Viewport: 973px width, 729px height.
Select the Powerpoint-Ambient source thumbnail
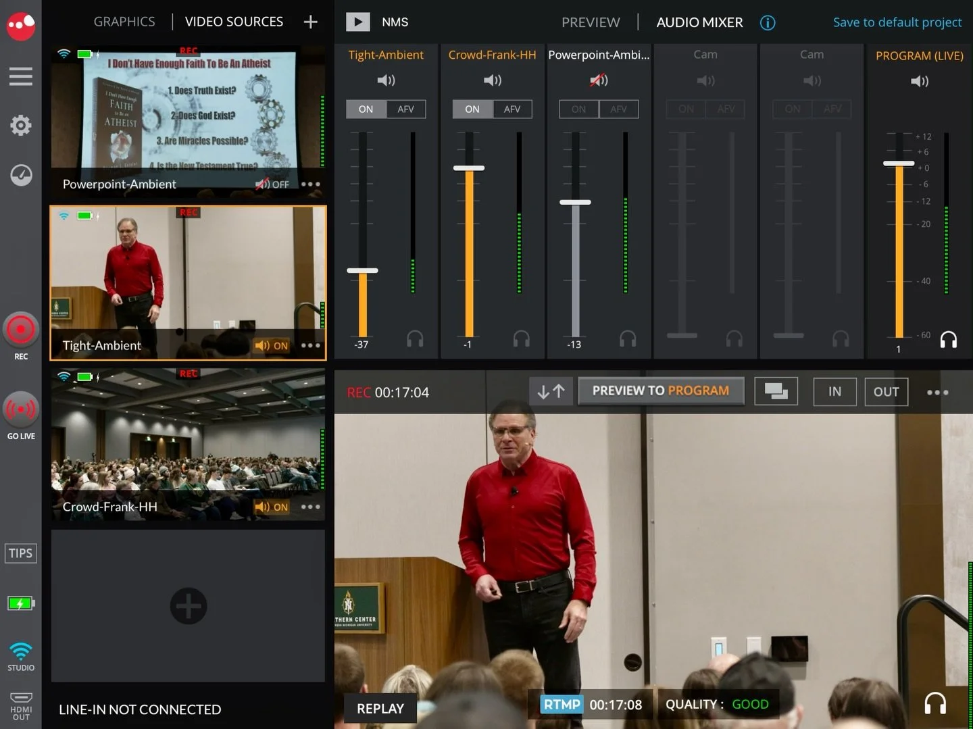(188, 122)
